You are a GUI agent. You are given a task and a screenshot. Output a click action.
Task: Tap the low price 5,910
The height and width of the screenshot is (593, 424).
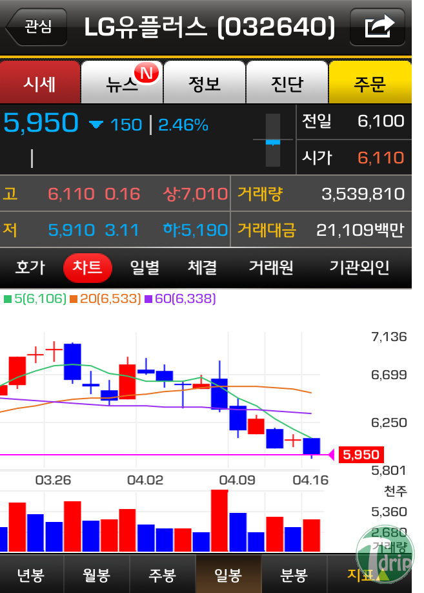click(72, 230)
